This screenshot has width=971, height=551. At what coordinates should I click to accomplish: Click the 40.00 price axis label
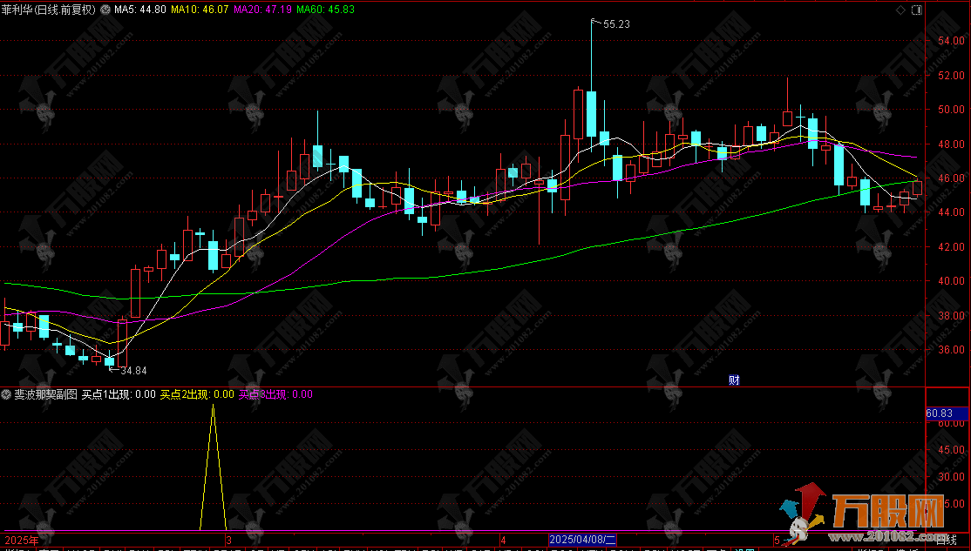[x=951, y=281]
